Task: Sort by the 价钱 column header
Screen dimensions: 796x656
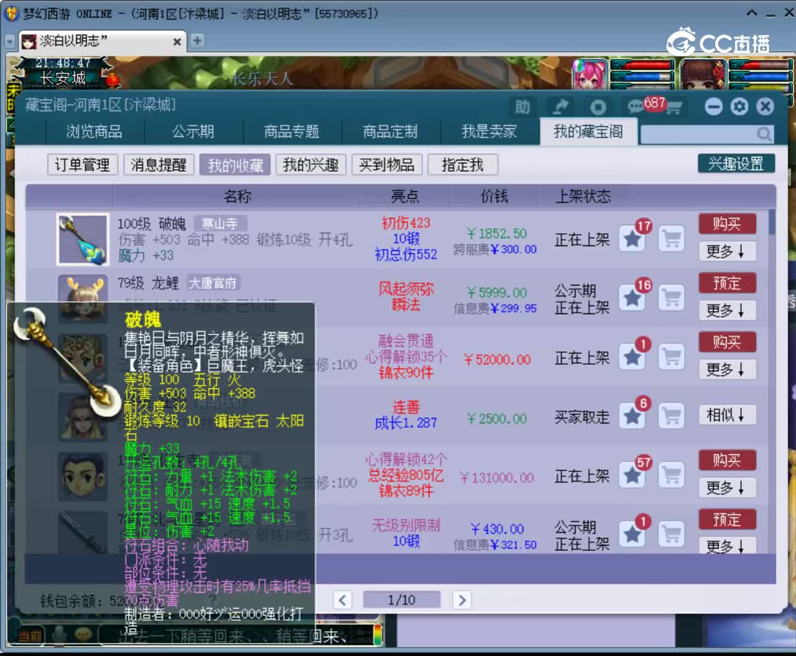Action: pyautogui.click(x=494, y=196)
